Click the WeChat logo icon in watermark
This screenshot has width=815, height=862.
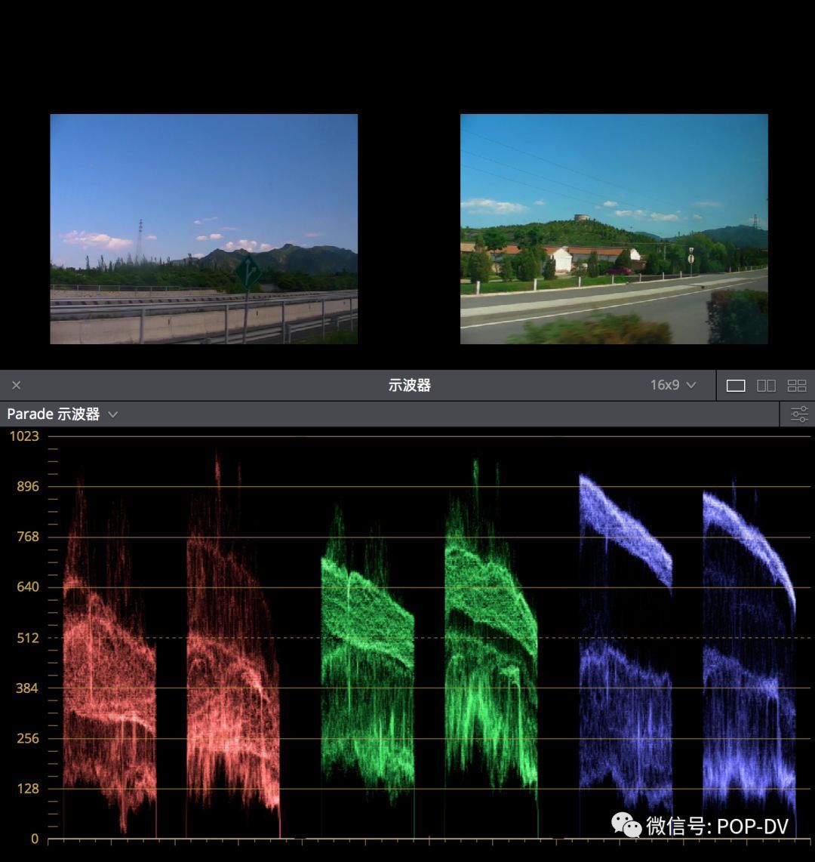tap(626, 825)
